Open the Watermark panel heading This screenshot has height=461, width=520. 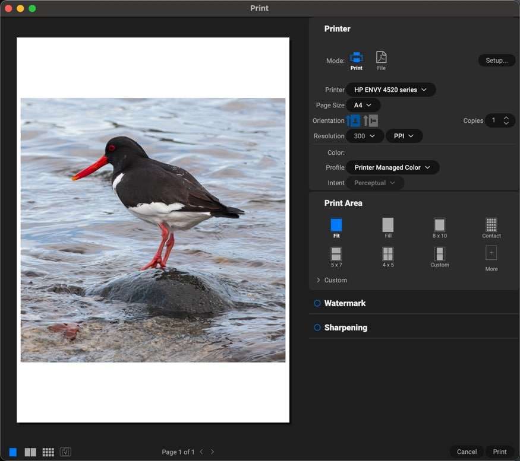345,303
